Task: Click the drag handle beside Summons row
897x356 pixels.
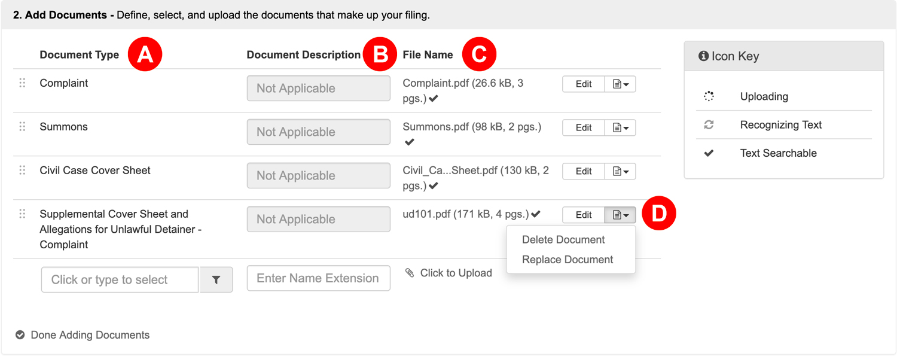Action: [22, 127]
